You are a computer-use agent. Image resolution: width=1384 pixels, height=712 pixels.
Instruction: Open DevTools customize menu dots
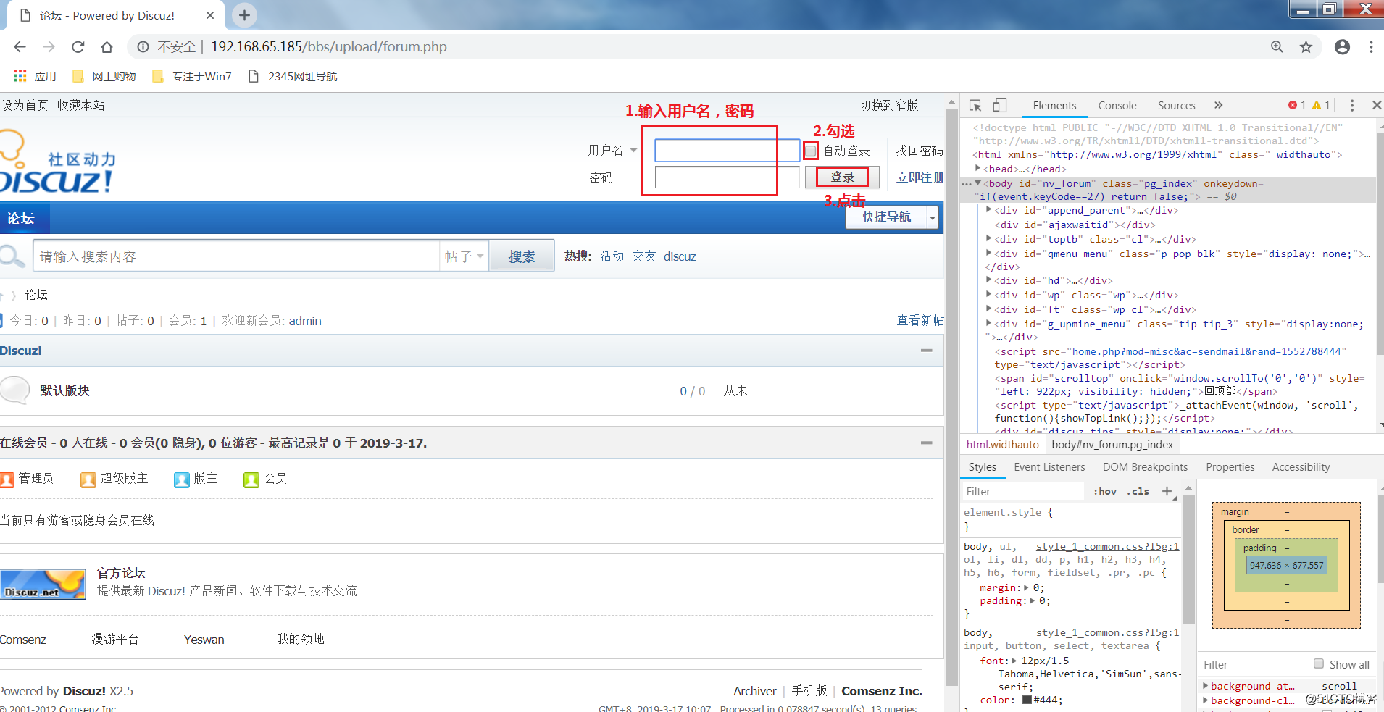(1352, 106)
